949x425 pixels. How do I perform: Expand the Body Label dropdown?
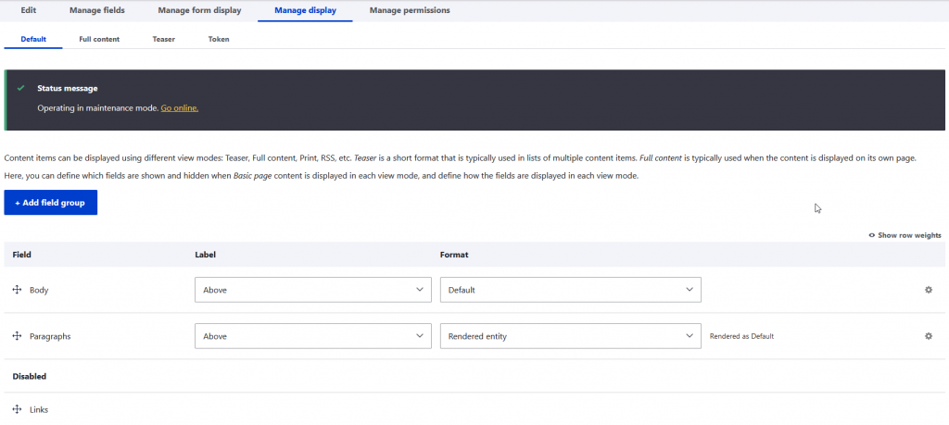312,290
